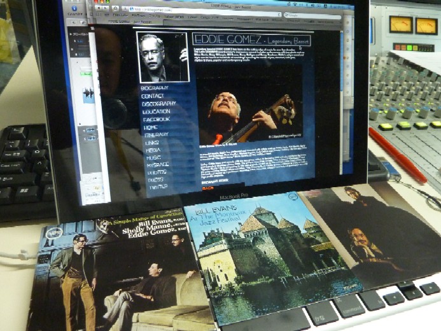Open the MEDIA page link
This screenshot has width=441, height=331.
153,150
